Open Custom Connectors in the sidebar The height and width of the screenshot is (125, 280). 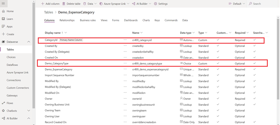[18, 88]
